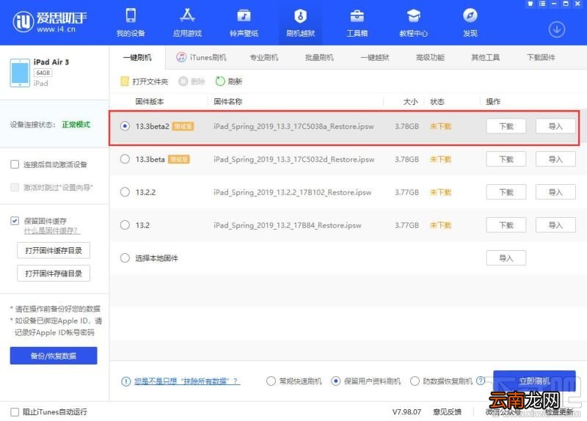The width and height of the screenshot is (587, 421).
Task: Click the iPad Air 3 device thumbnail
Action: tap(20, 73)
